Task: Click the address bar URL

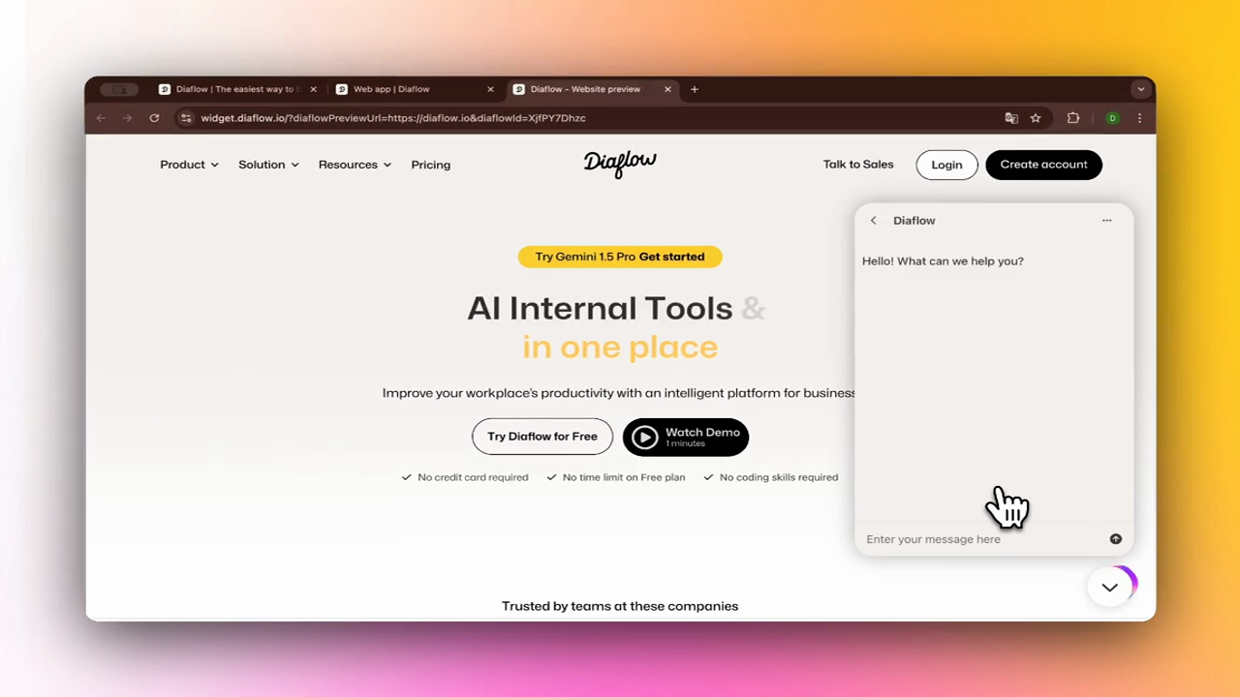Action: click(x=393, y=118)
